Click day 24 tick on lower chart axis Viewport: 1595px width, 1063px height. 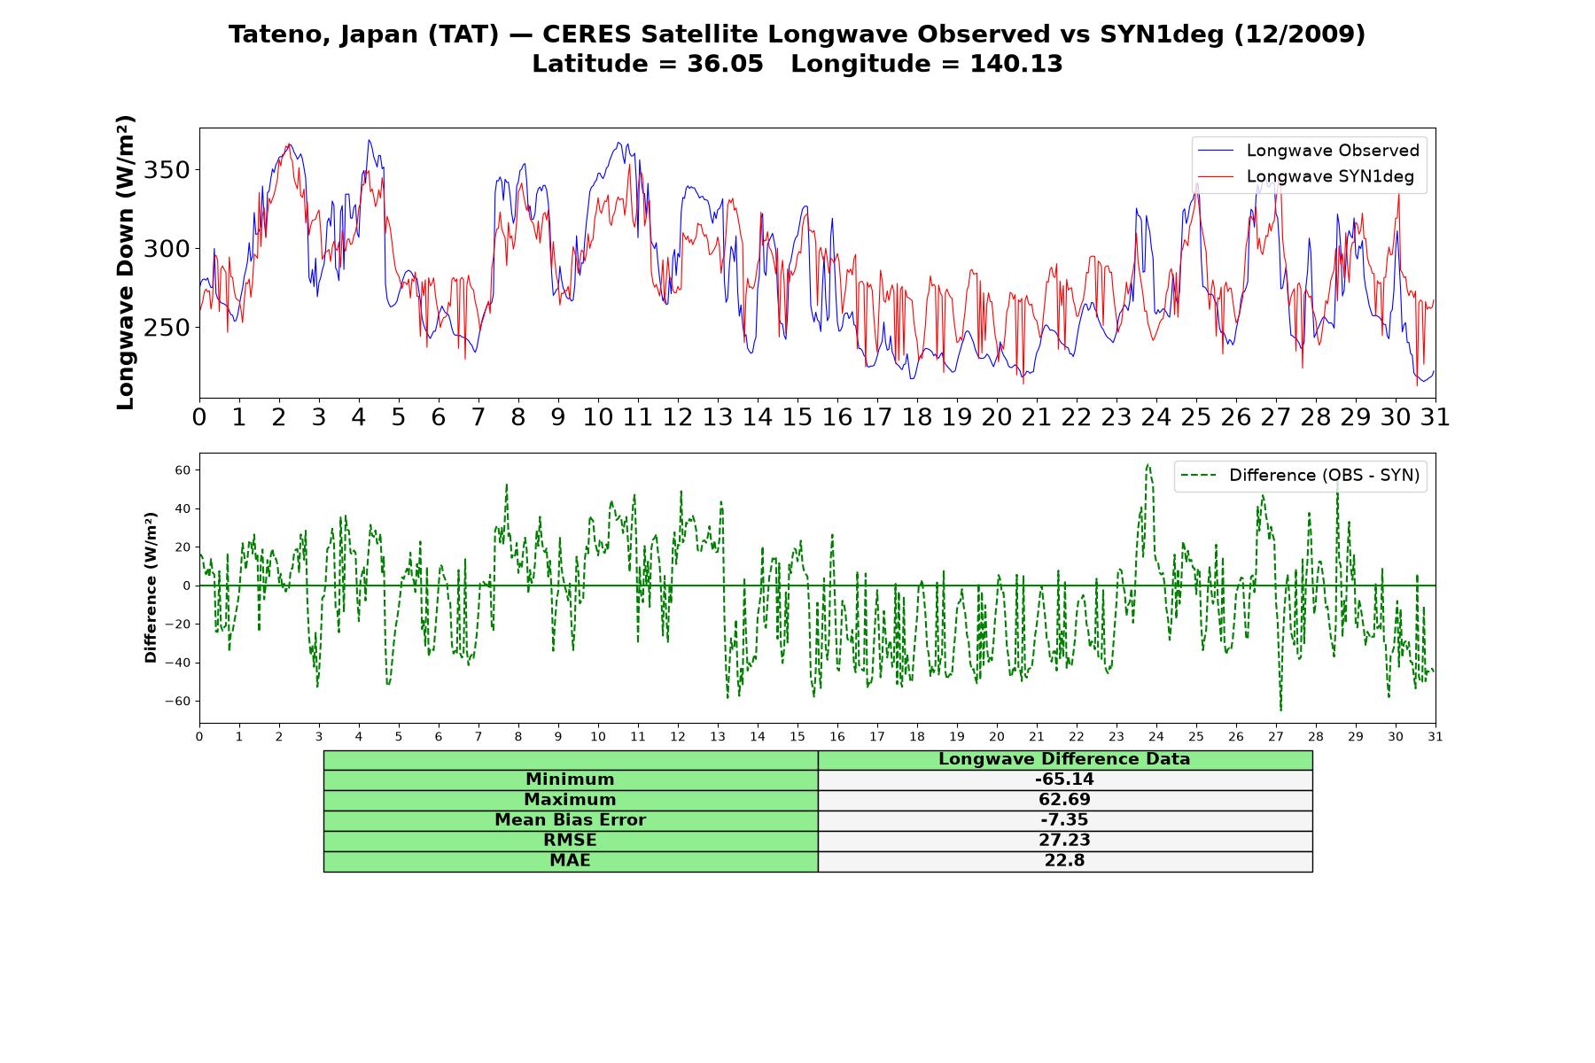[x=1156, y=737]
